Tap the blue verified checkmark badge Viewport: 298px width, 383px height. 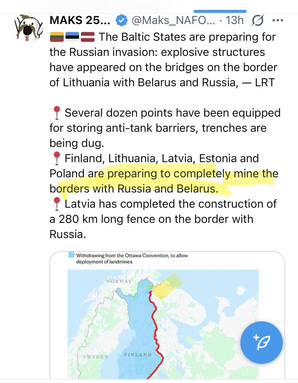[x=121, y=20]
